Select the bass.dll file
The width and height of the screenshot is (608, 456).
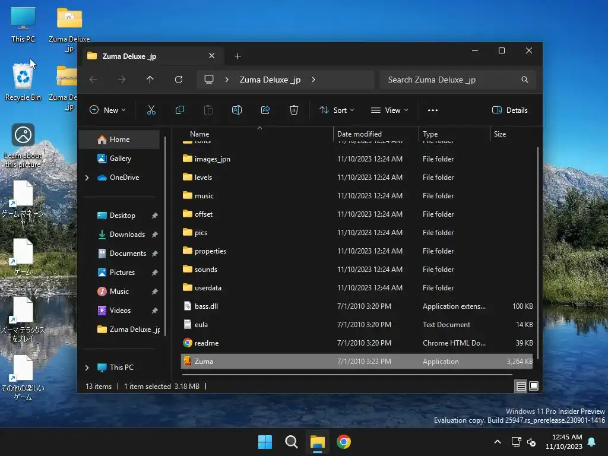coord(357,306)
